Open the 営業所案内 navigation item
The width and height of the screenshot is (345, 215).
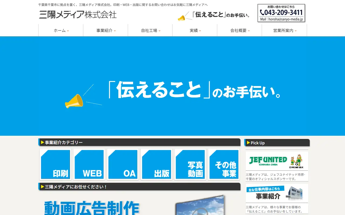pyautogui.click(x=284, y=30)
